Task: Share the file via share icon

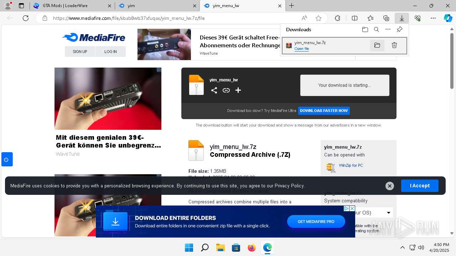Action: [214, 90]
